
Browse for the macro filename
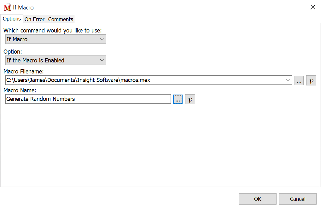point(299,80)
